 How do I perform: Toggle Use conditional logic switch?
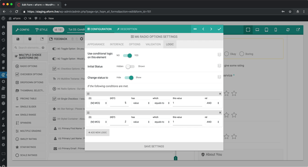point(128,55)
